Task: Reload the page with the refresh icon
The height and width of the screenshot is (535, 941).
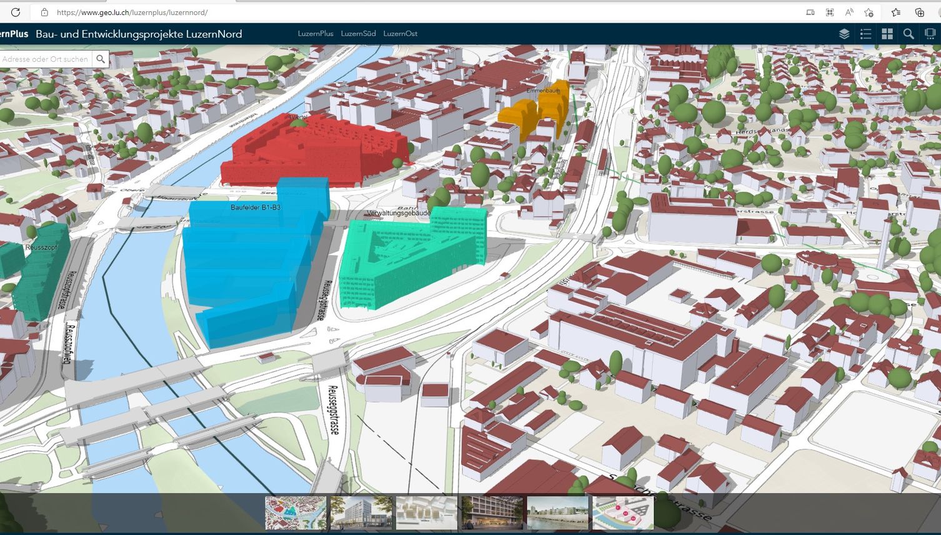Action: click(16, 12)
